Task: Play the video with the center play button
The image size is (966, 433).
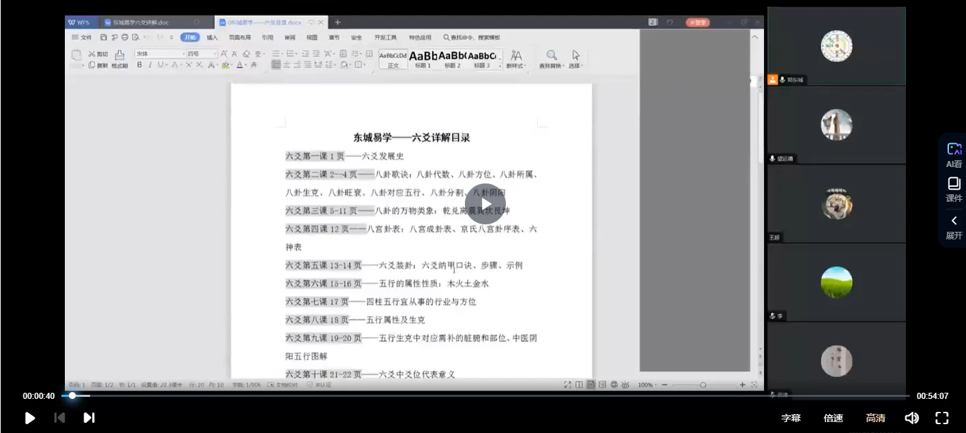Action: (485, 204)
